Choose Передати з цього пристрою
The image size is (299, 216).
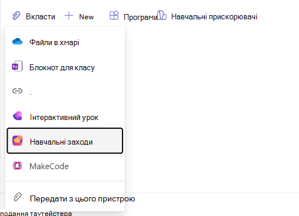(x=65, y=198)
